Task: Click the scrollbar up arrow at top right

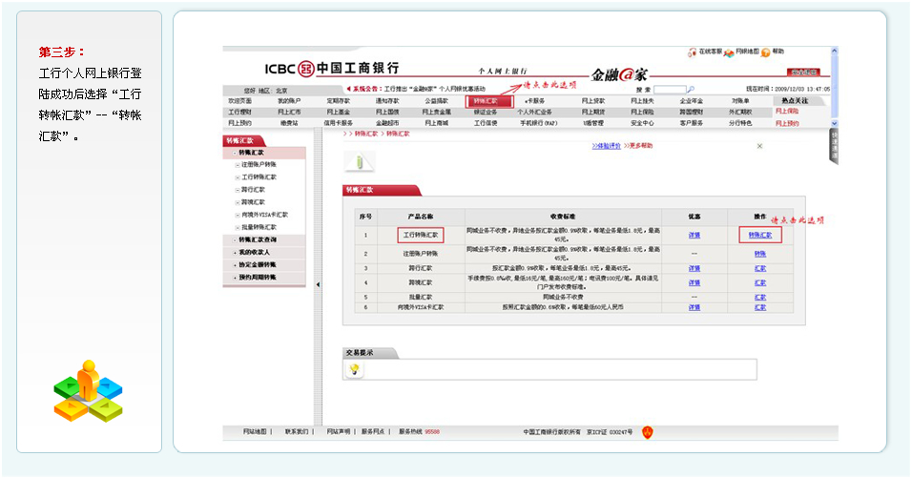Action: tap(835, 51)
